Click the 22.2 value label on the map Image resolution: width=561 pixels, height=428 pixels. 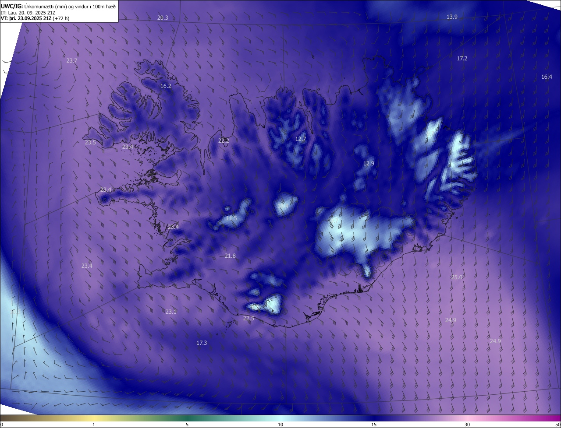coord(224,141)
